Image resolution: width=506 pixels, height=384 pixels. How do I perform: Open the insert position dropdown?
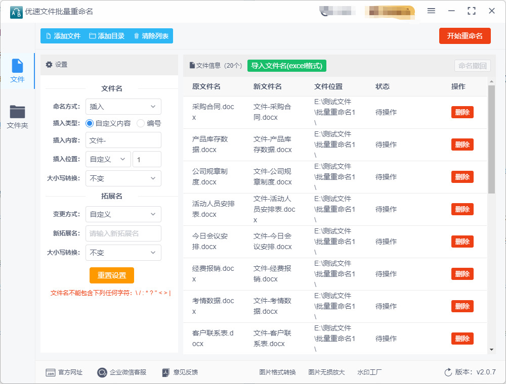point(108,159)
